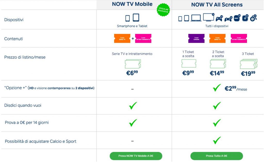Click the green 'Unica ed esclusiva' badge
The image size is (264, 162).
[x=163, y=10]
